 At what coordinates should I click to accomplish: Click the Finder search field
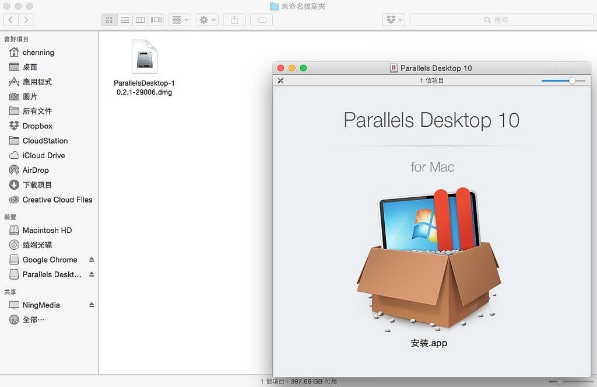click(501, 20)
